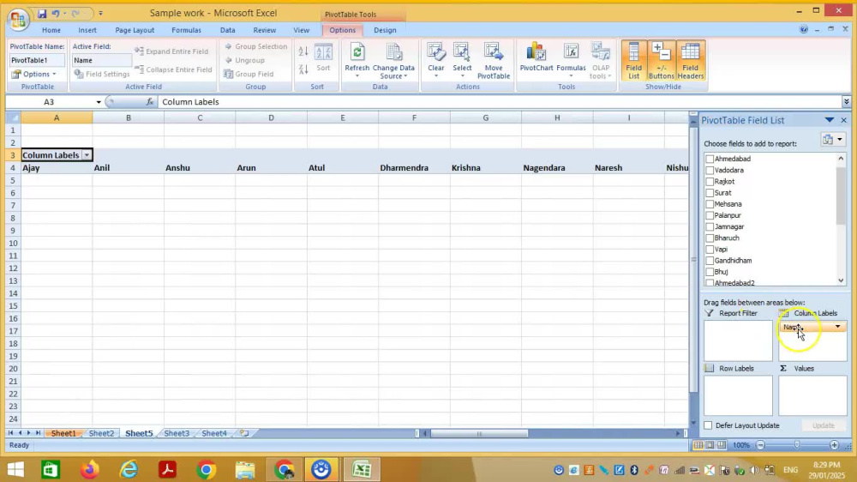857x482 pixels.
Task: Open the Name field dropdown in Column Labels
Action: pyautogui.click(x=837, y=327)
